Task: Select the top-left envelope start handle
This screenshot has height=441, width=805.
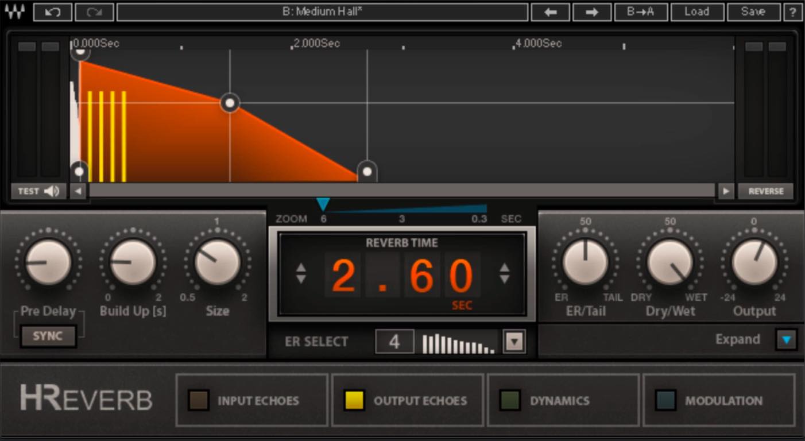Action: pyautogui.click(x=80, y=52)
